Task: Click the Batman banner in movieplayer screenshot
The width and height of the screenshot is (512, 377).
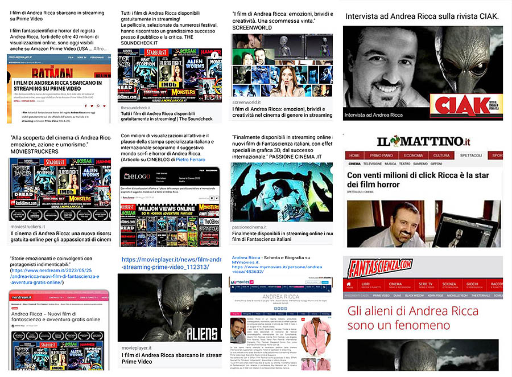Action: click(59, 71)
